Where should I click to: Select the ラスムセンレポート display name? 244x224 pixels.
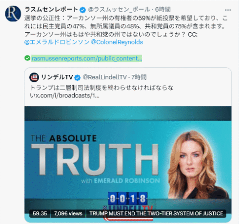pyautogui.click(x=51, y=9)
